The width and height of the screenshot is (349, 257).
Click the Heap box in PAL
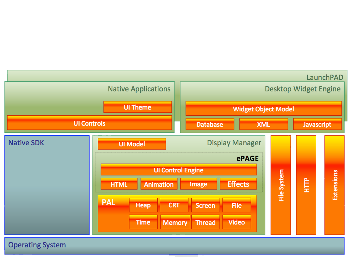[143, 205]
